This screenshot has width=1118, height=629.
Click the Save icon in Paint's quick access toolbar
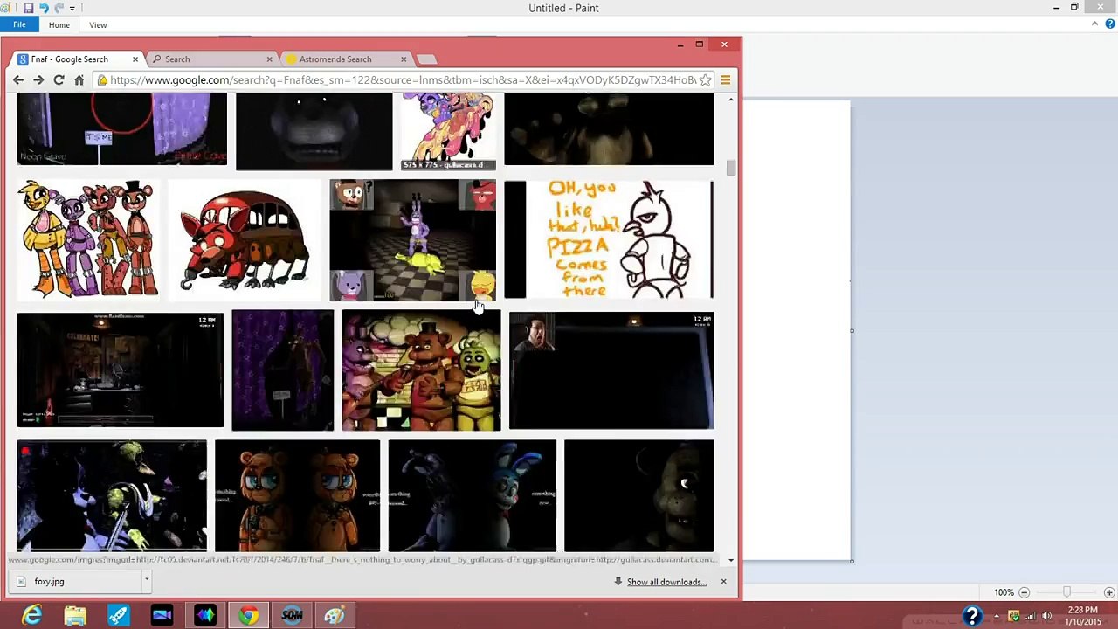point(28,8)
